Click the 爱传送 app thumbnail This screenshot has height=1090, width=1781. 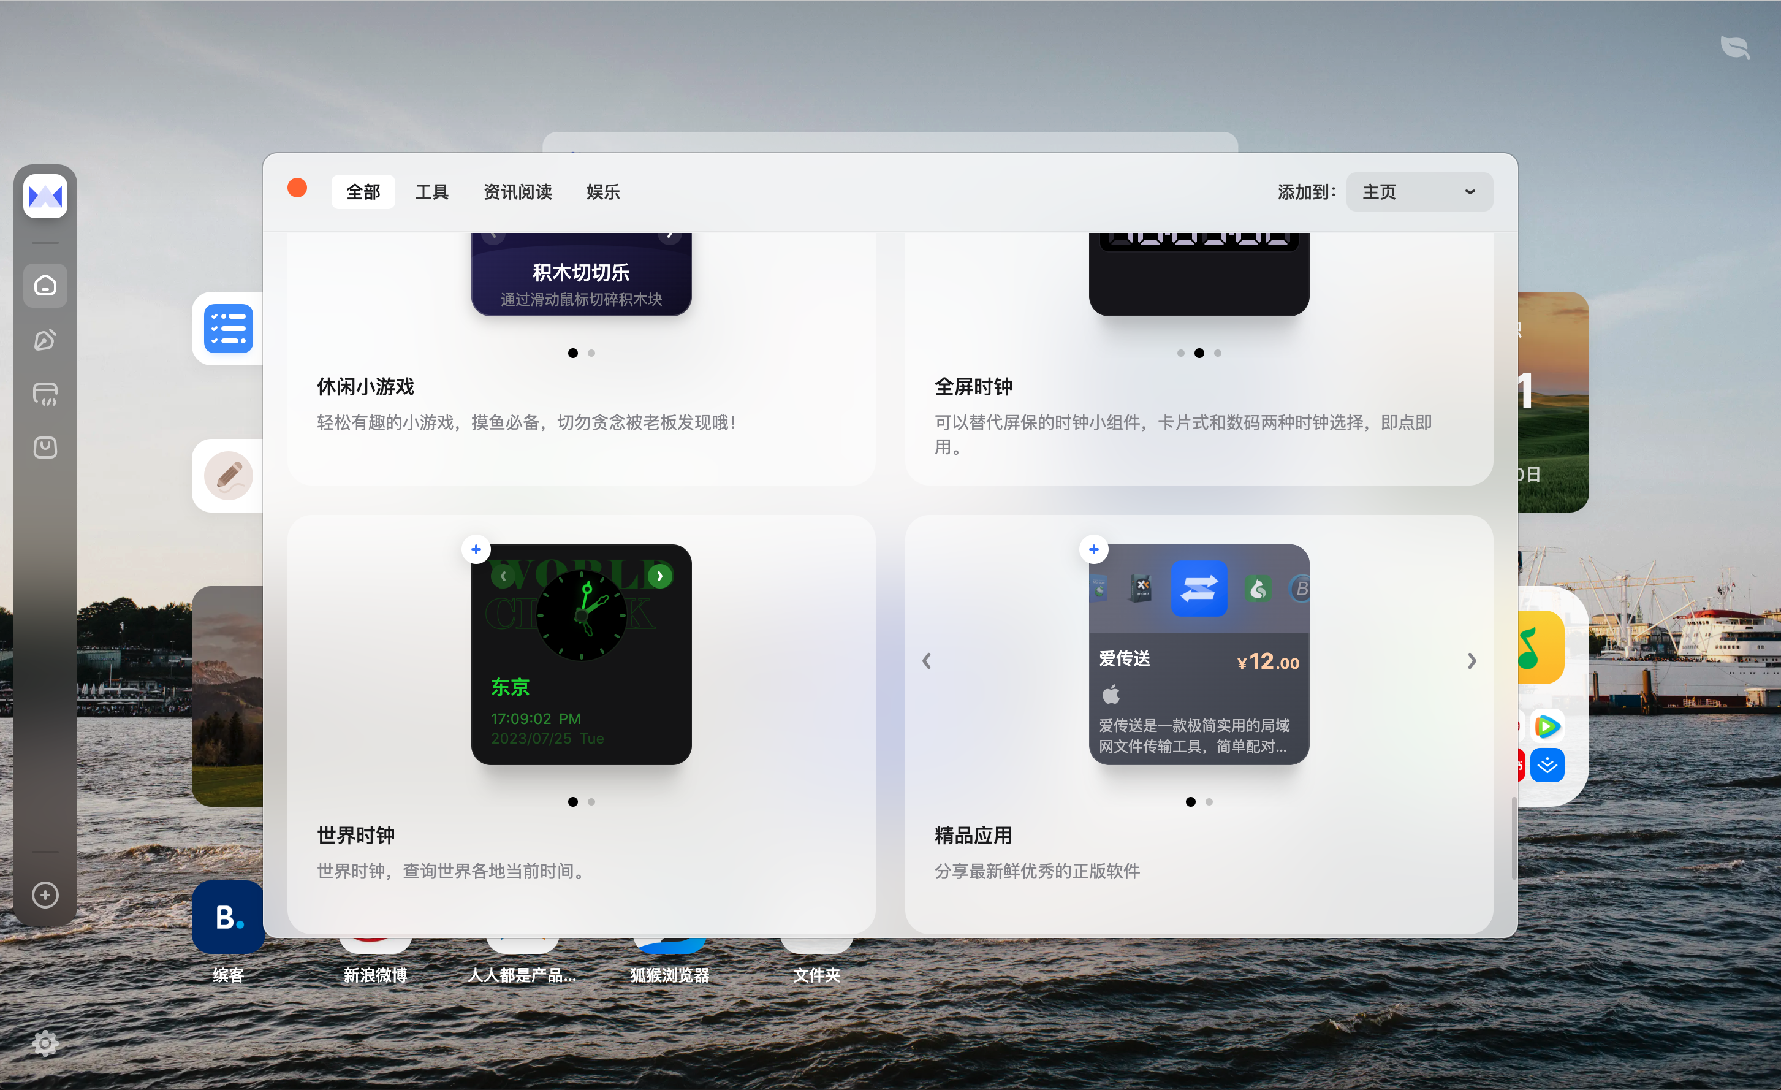click(1198, 589)
